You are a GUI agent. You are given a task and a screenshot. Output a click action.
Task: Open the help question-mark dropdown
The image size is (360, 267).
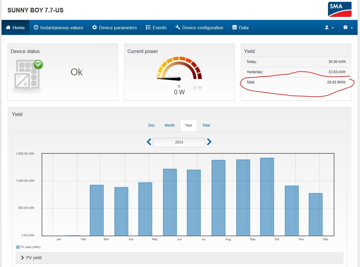(348, 27)
